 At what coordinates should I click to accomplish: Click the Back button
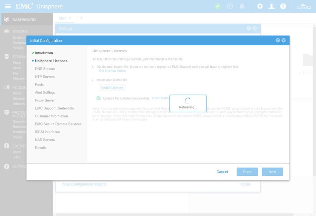point(247,172)
